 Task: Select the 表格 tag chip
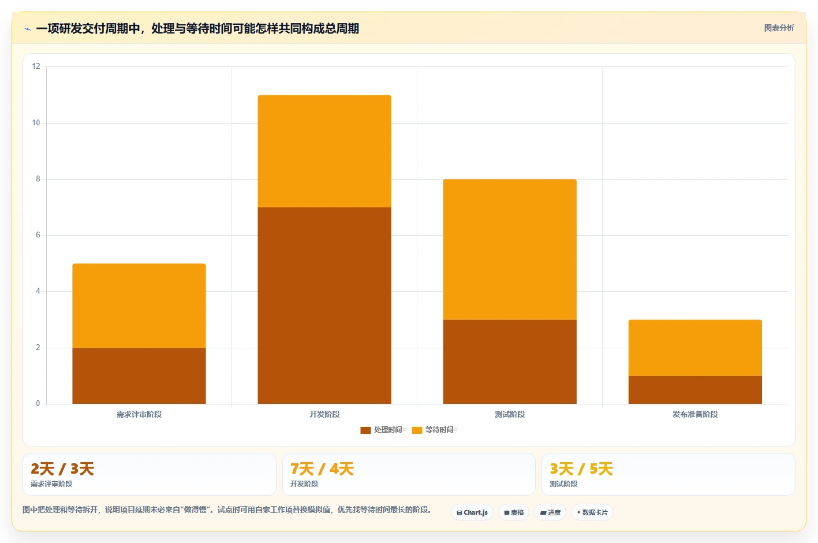514,512
